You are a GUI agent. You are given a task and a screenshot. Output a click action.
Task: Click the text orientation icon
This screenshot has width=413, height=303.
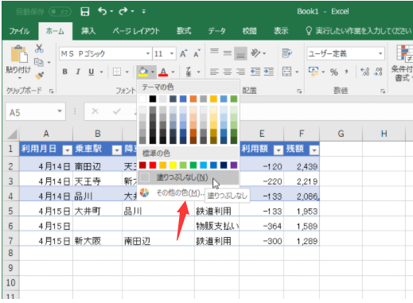pyautogui.click(x=255, y=53)
